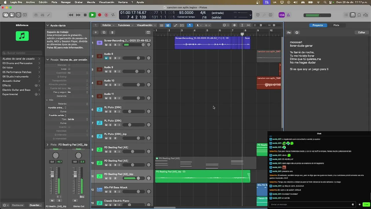Click the Buscar sonidos search field
Screen dimensions: 371x209
(x=22, y=53)
